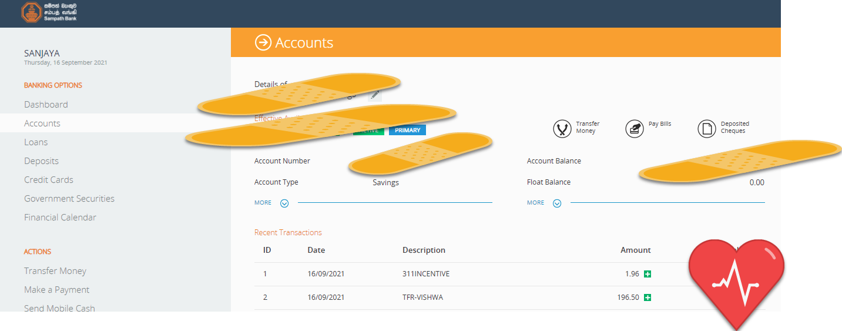
Task: Click Make a Payment under Actions
Action: 57,290
